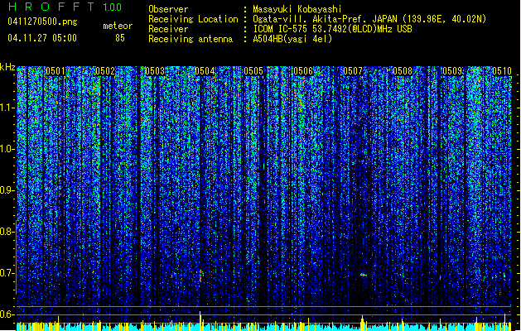Click the meteor count value 85
The image size is (521, 331).
click(x=120, y=38)
